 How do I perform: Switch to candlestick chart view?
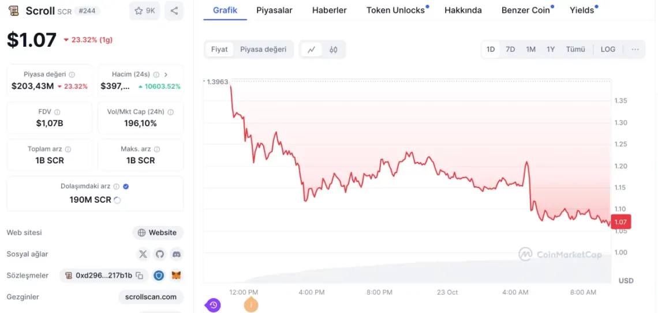pyautogui.click(x=334, y=50)
